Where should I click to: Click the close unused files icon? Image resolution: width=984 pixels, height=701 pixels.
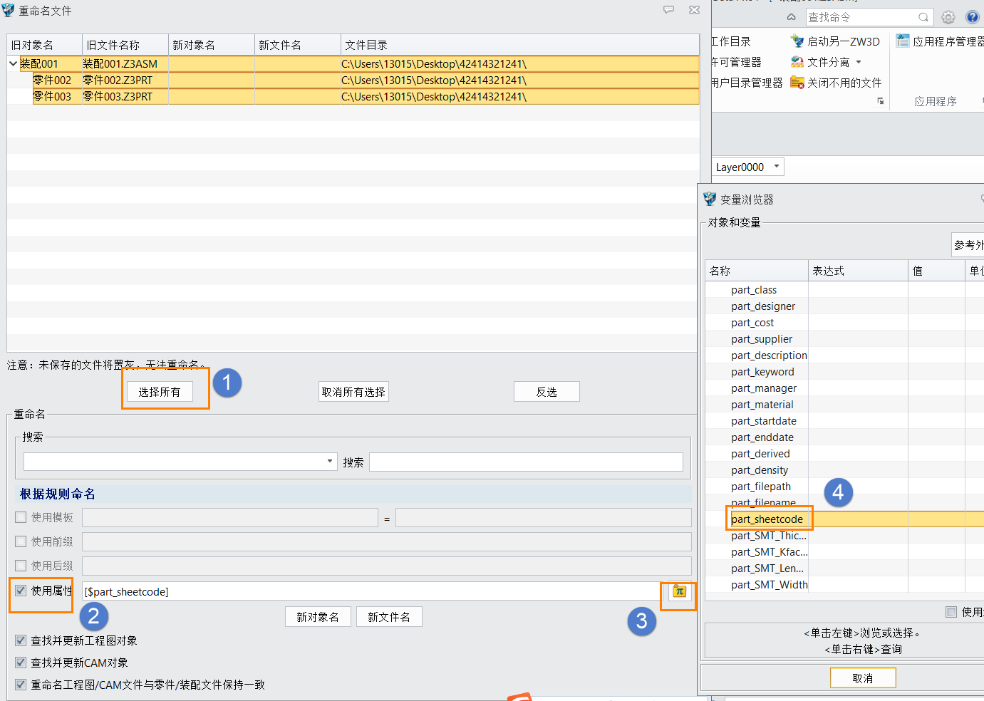[x=797, y=83]
